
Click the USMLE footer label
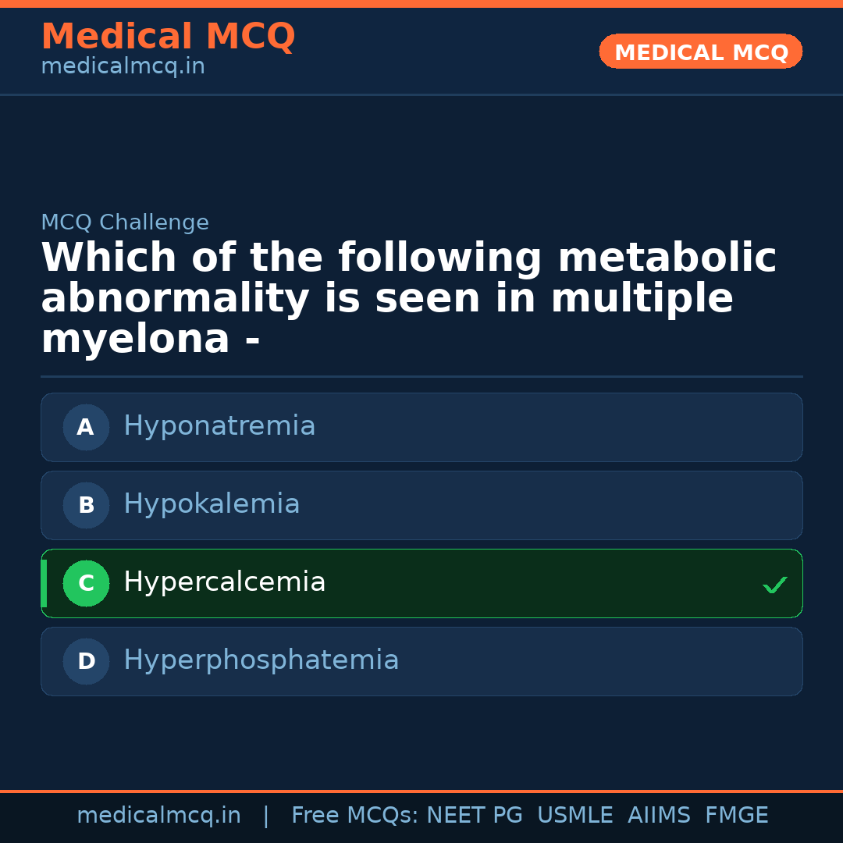[x=574, y=816]
